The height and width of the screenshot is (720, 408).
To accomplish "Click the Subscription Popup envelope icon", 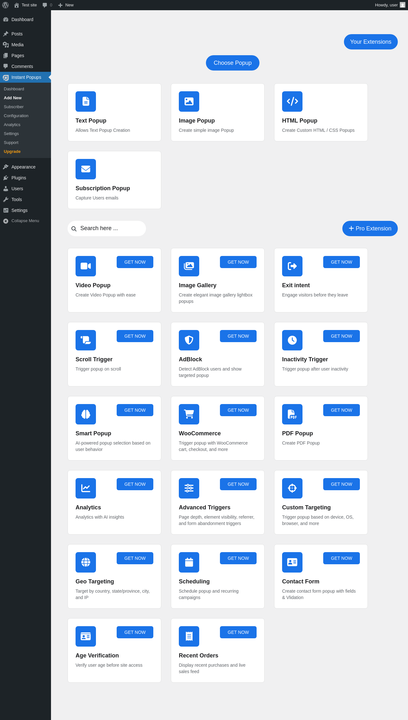I will [86, 169].
